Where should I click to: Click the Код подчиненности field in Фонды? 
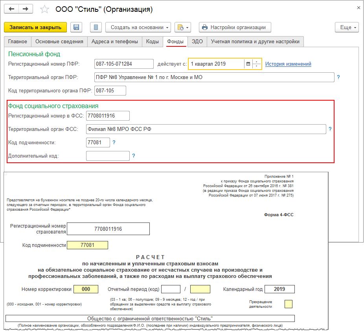pyautogui.click(x=98, y=143)
